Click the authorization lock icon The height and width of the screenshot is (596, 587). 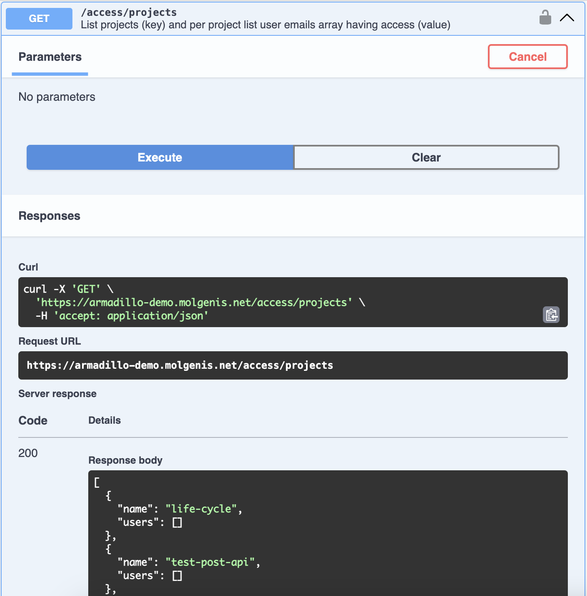click(545, 17)
